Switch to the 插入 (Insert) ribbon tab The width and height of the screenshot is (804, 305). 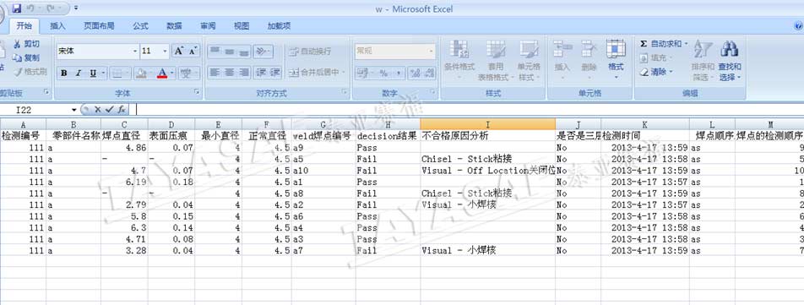point(57,25)
